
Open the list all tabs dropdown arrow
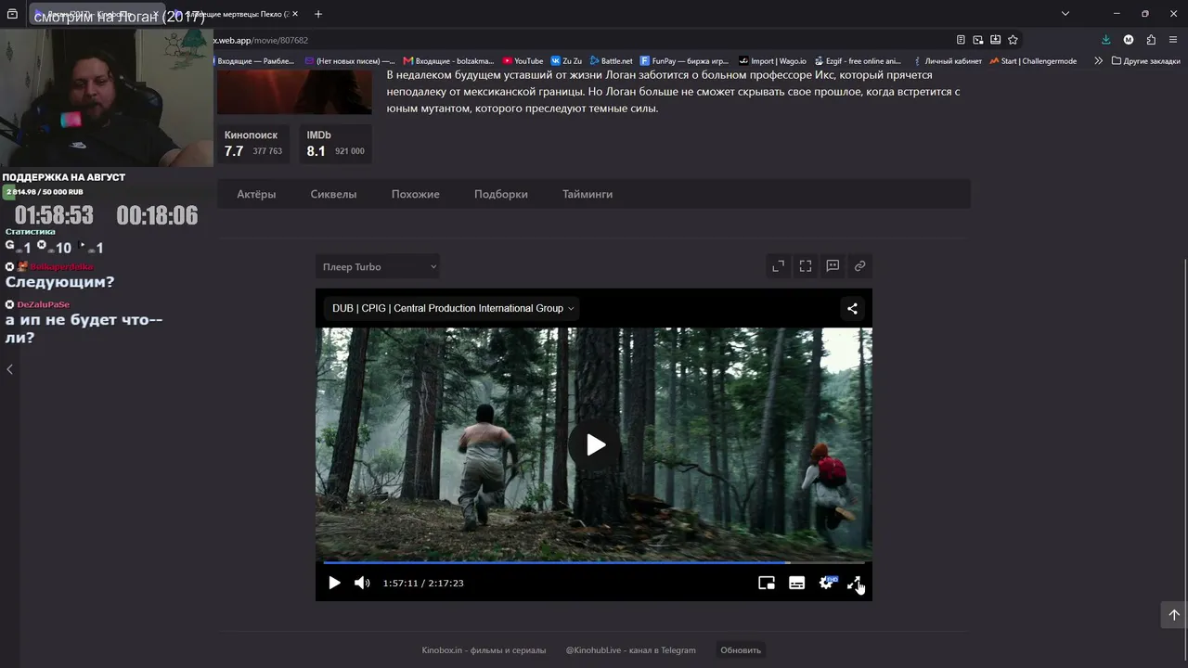click(x=1065, y=14)
